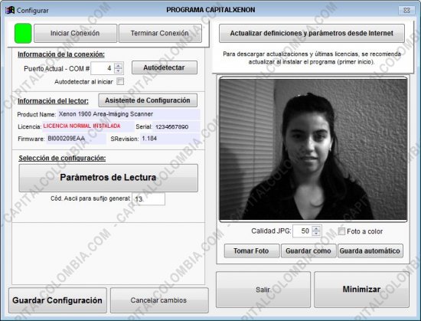421x321 pixels.
Task: Open Parámetros de Lectura
Action: tap(108, 178)
